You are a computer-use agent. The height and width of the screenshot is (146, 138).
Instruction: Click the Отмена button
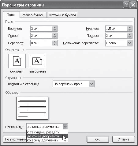click(124, 139)
